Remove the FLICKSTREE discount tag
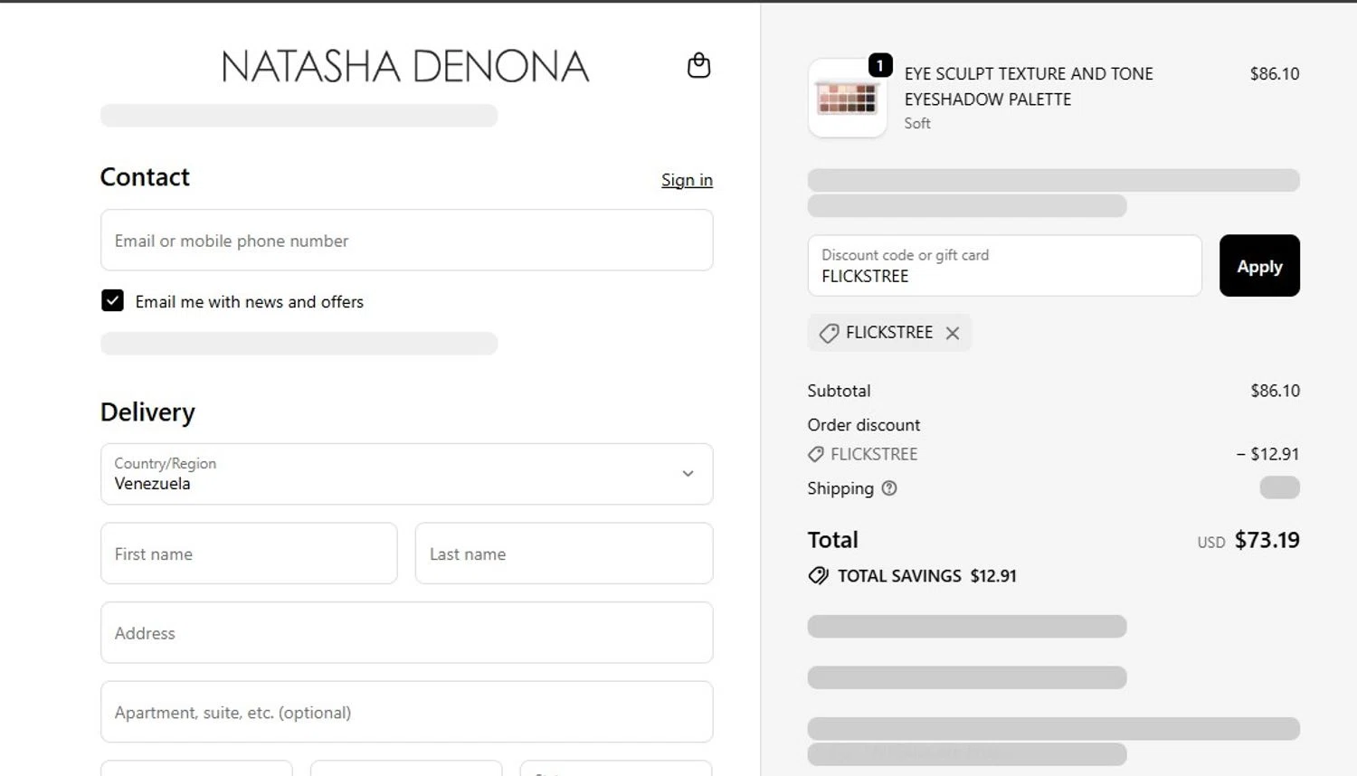 click(x=953, y=333)
